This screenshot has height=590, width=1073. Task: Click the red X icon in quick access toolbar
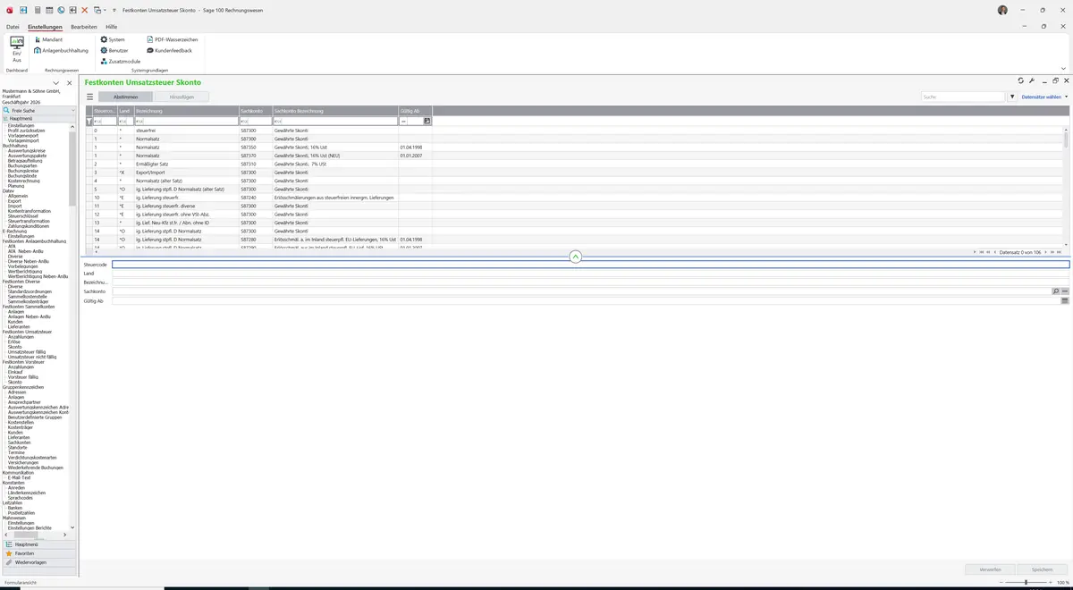tap(84, 10)
